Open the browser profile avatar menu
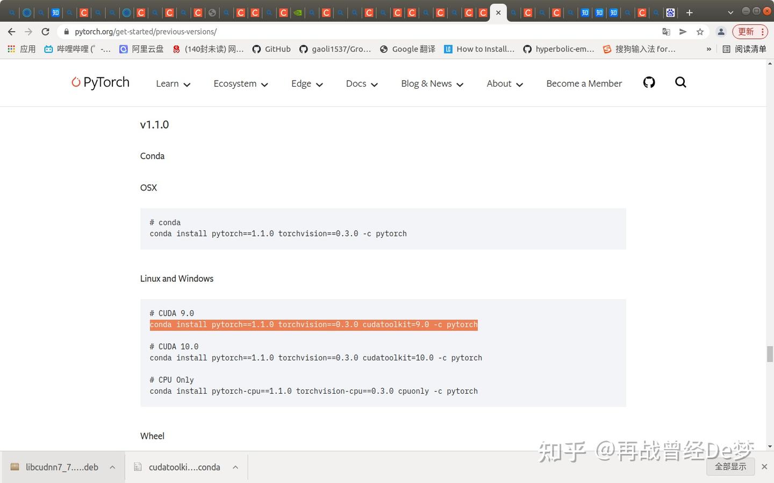Image resolution: width=774 pixels, height=483 pixels. pos(721,31)
